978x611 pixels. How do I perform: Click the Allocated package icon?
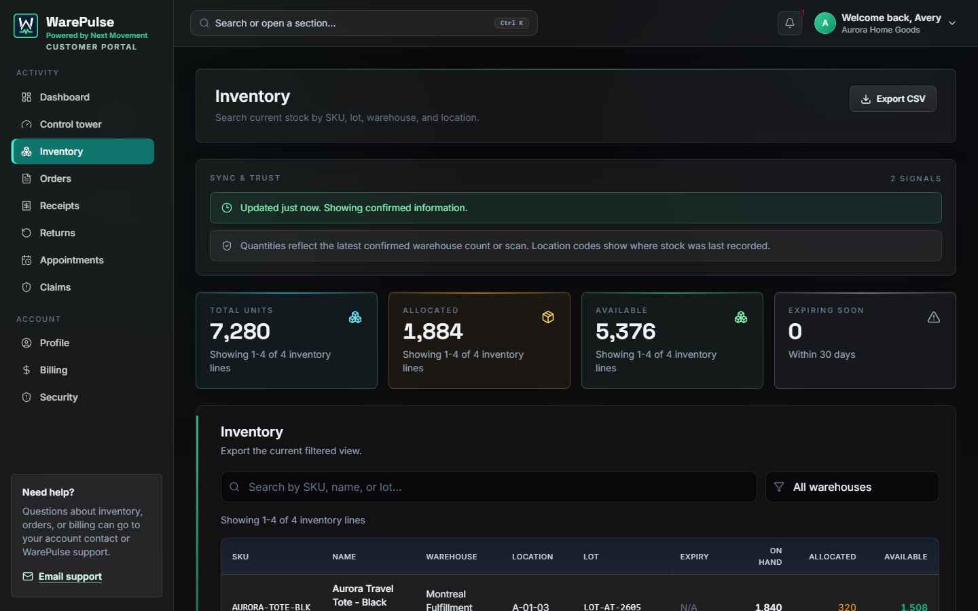(548, 317)
